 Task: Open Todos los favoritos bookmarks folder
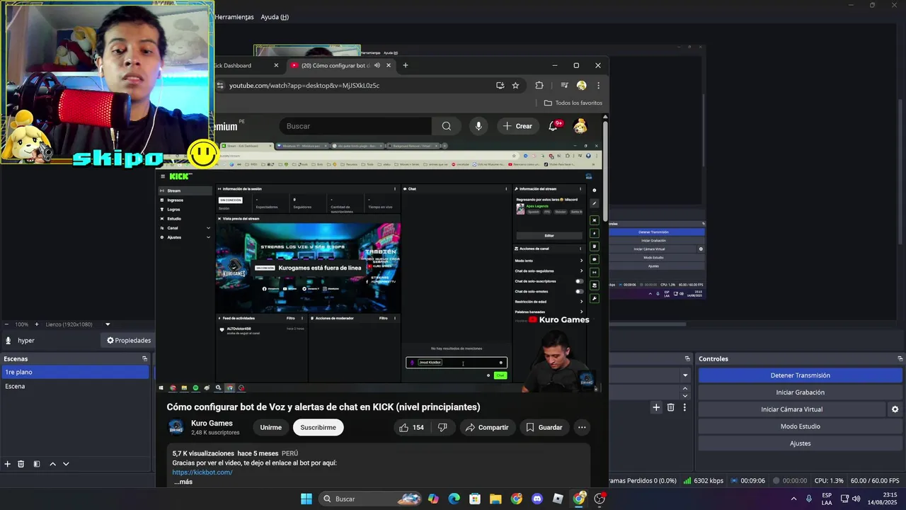[573, 103]
